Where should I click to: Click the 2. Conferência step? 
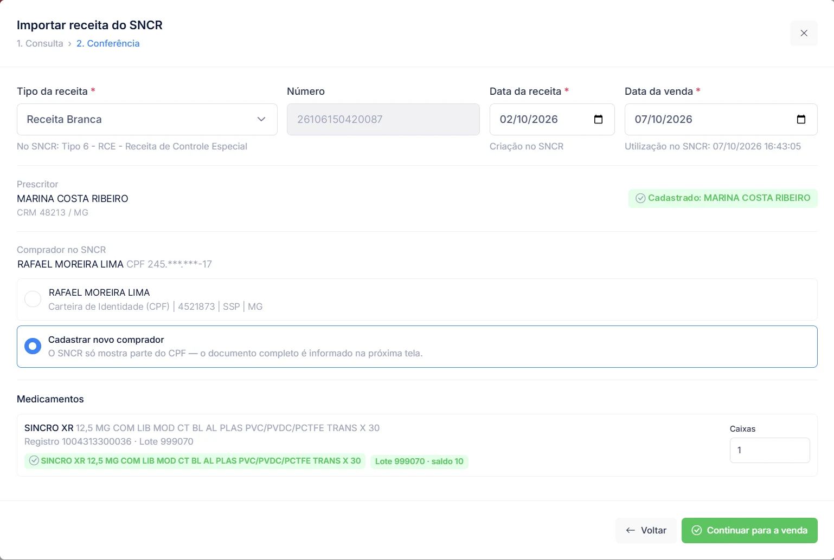[x=108, y=43]
